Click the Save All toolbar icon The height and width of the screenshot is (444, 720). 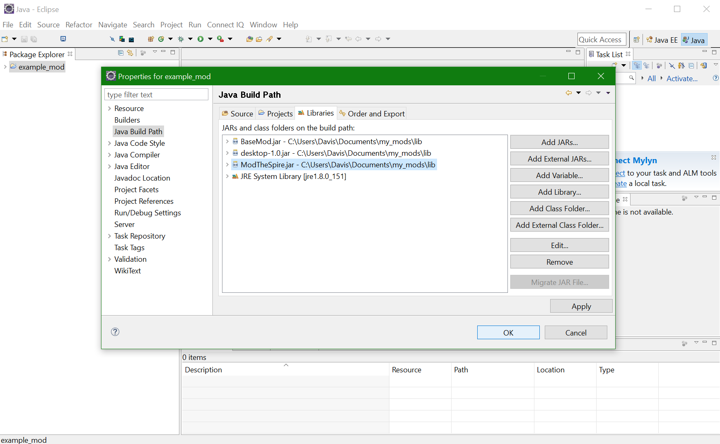point(34,39)
